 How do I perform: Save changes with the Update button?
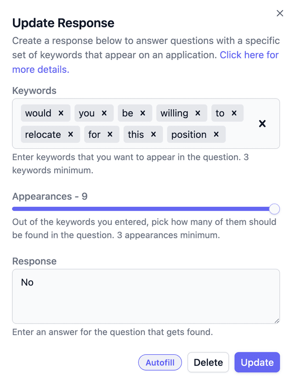pyautogui.click(x=257, y=362)
